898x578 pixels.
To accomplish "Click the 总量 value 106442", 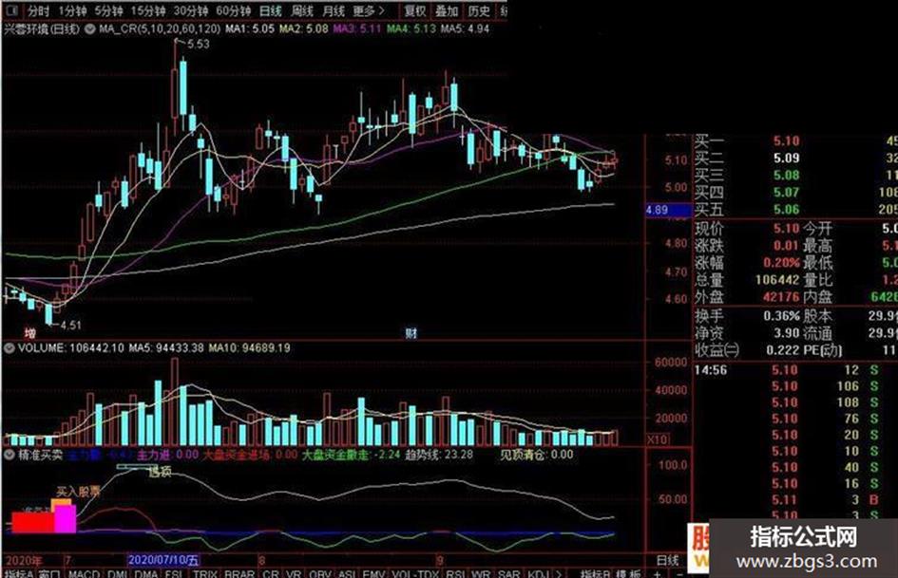I will tap(777, 280).
